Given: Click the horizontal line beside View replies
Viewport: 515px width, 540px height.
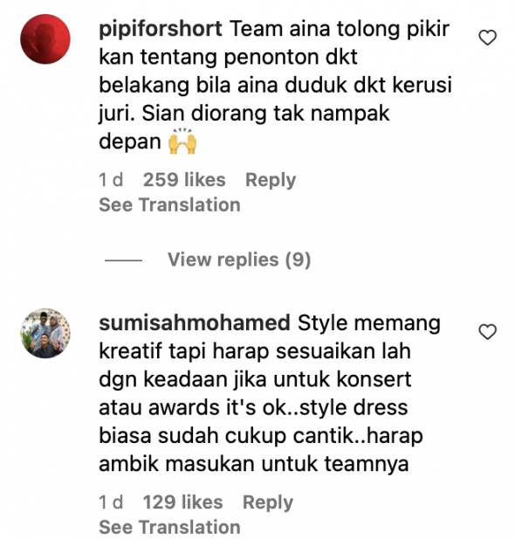Looking at the screenshot, I should coord(123,260).
